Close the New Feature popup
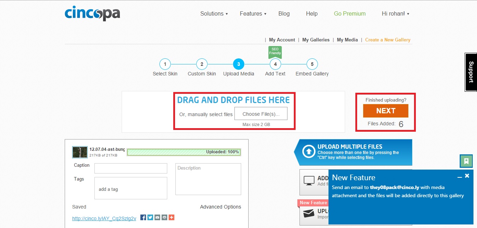 click(x=467, y=176)
